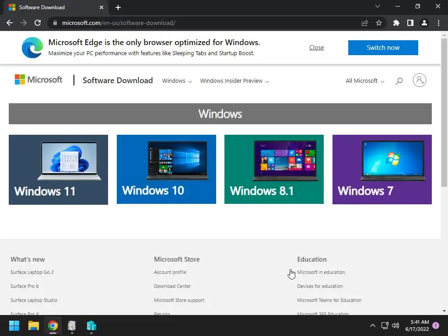The height and width of the screenshot is (336, 448).
Task: Open the notification badge showing 1
Action: [435, 325]
